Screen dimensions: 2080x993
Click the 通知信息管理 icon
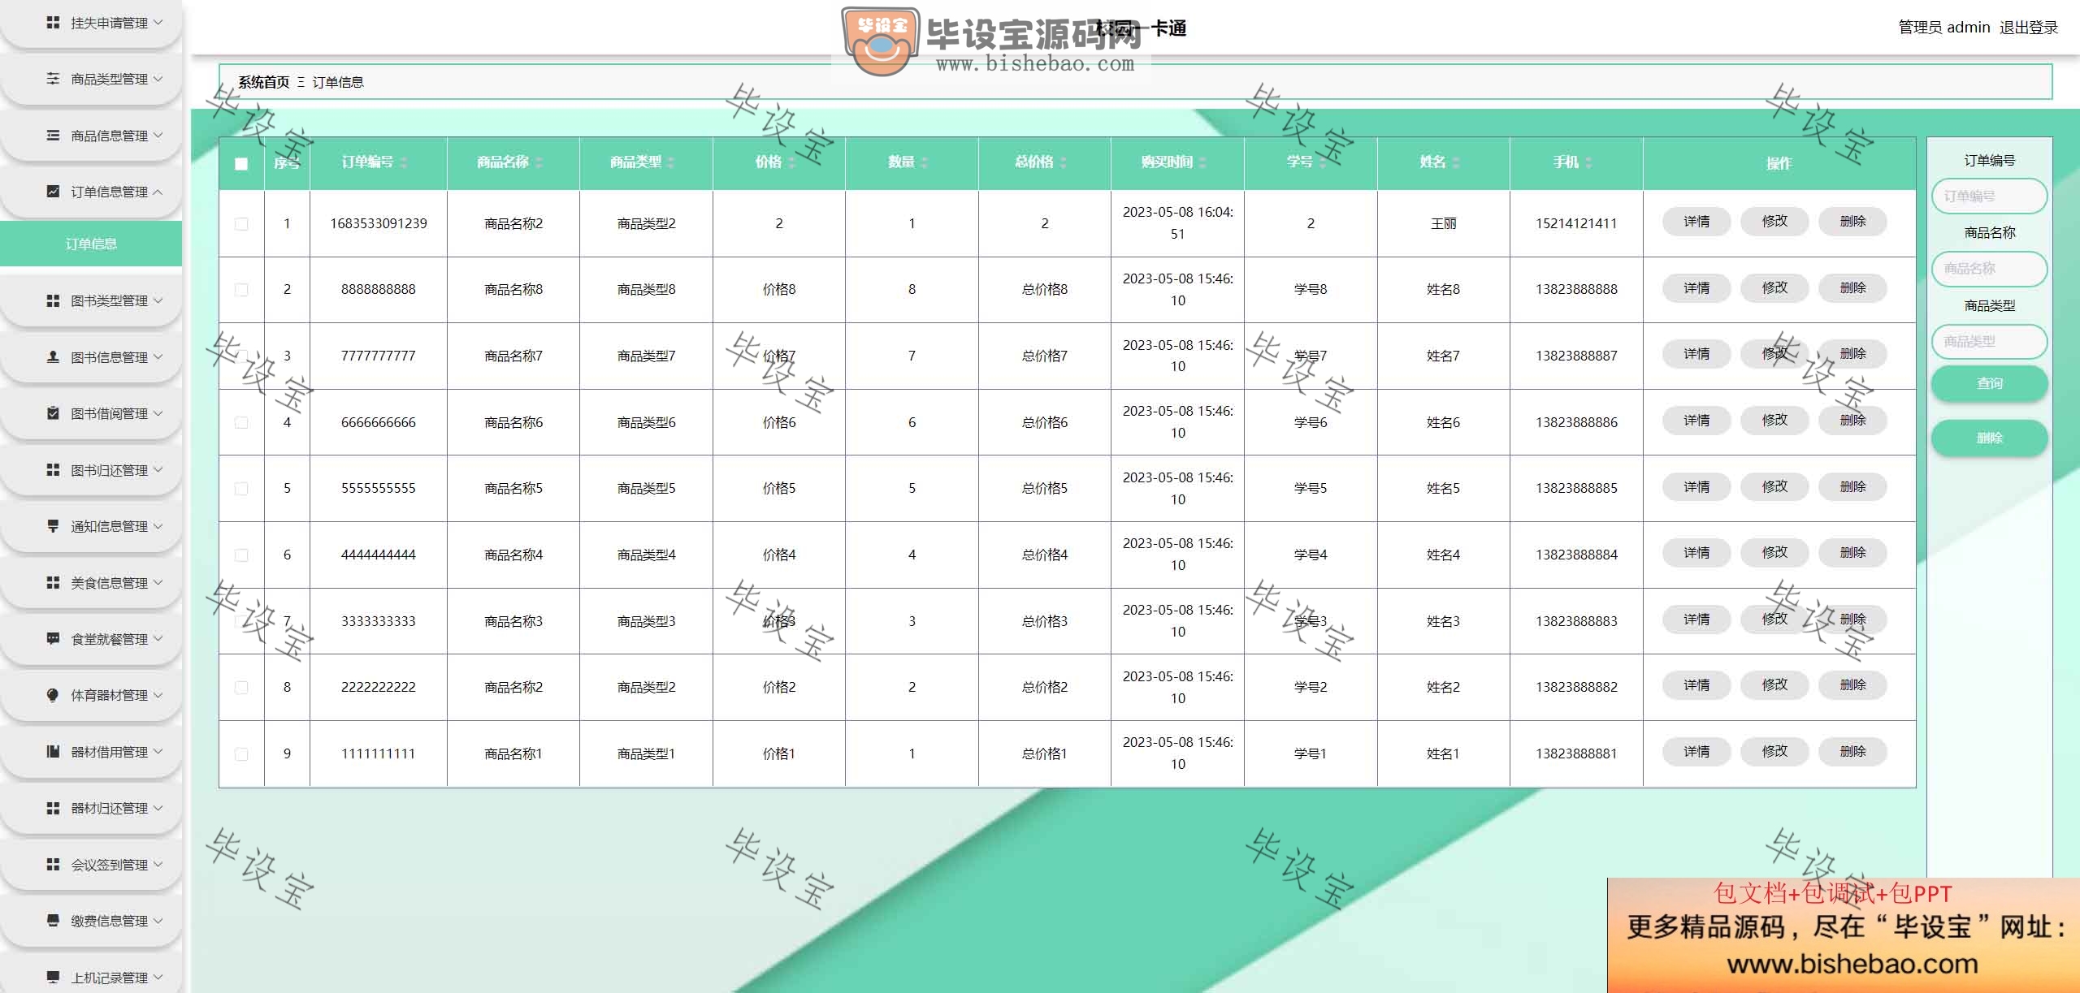53,526
